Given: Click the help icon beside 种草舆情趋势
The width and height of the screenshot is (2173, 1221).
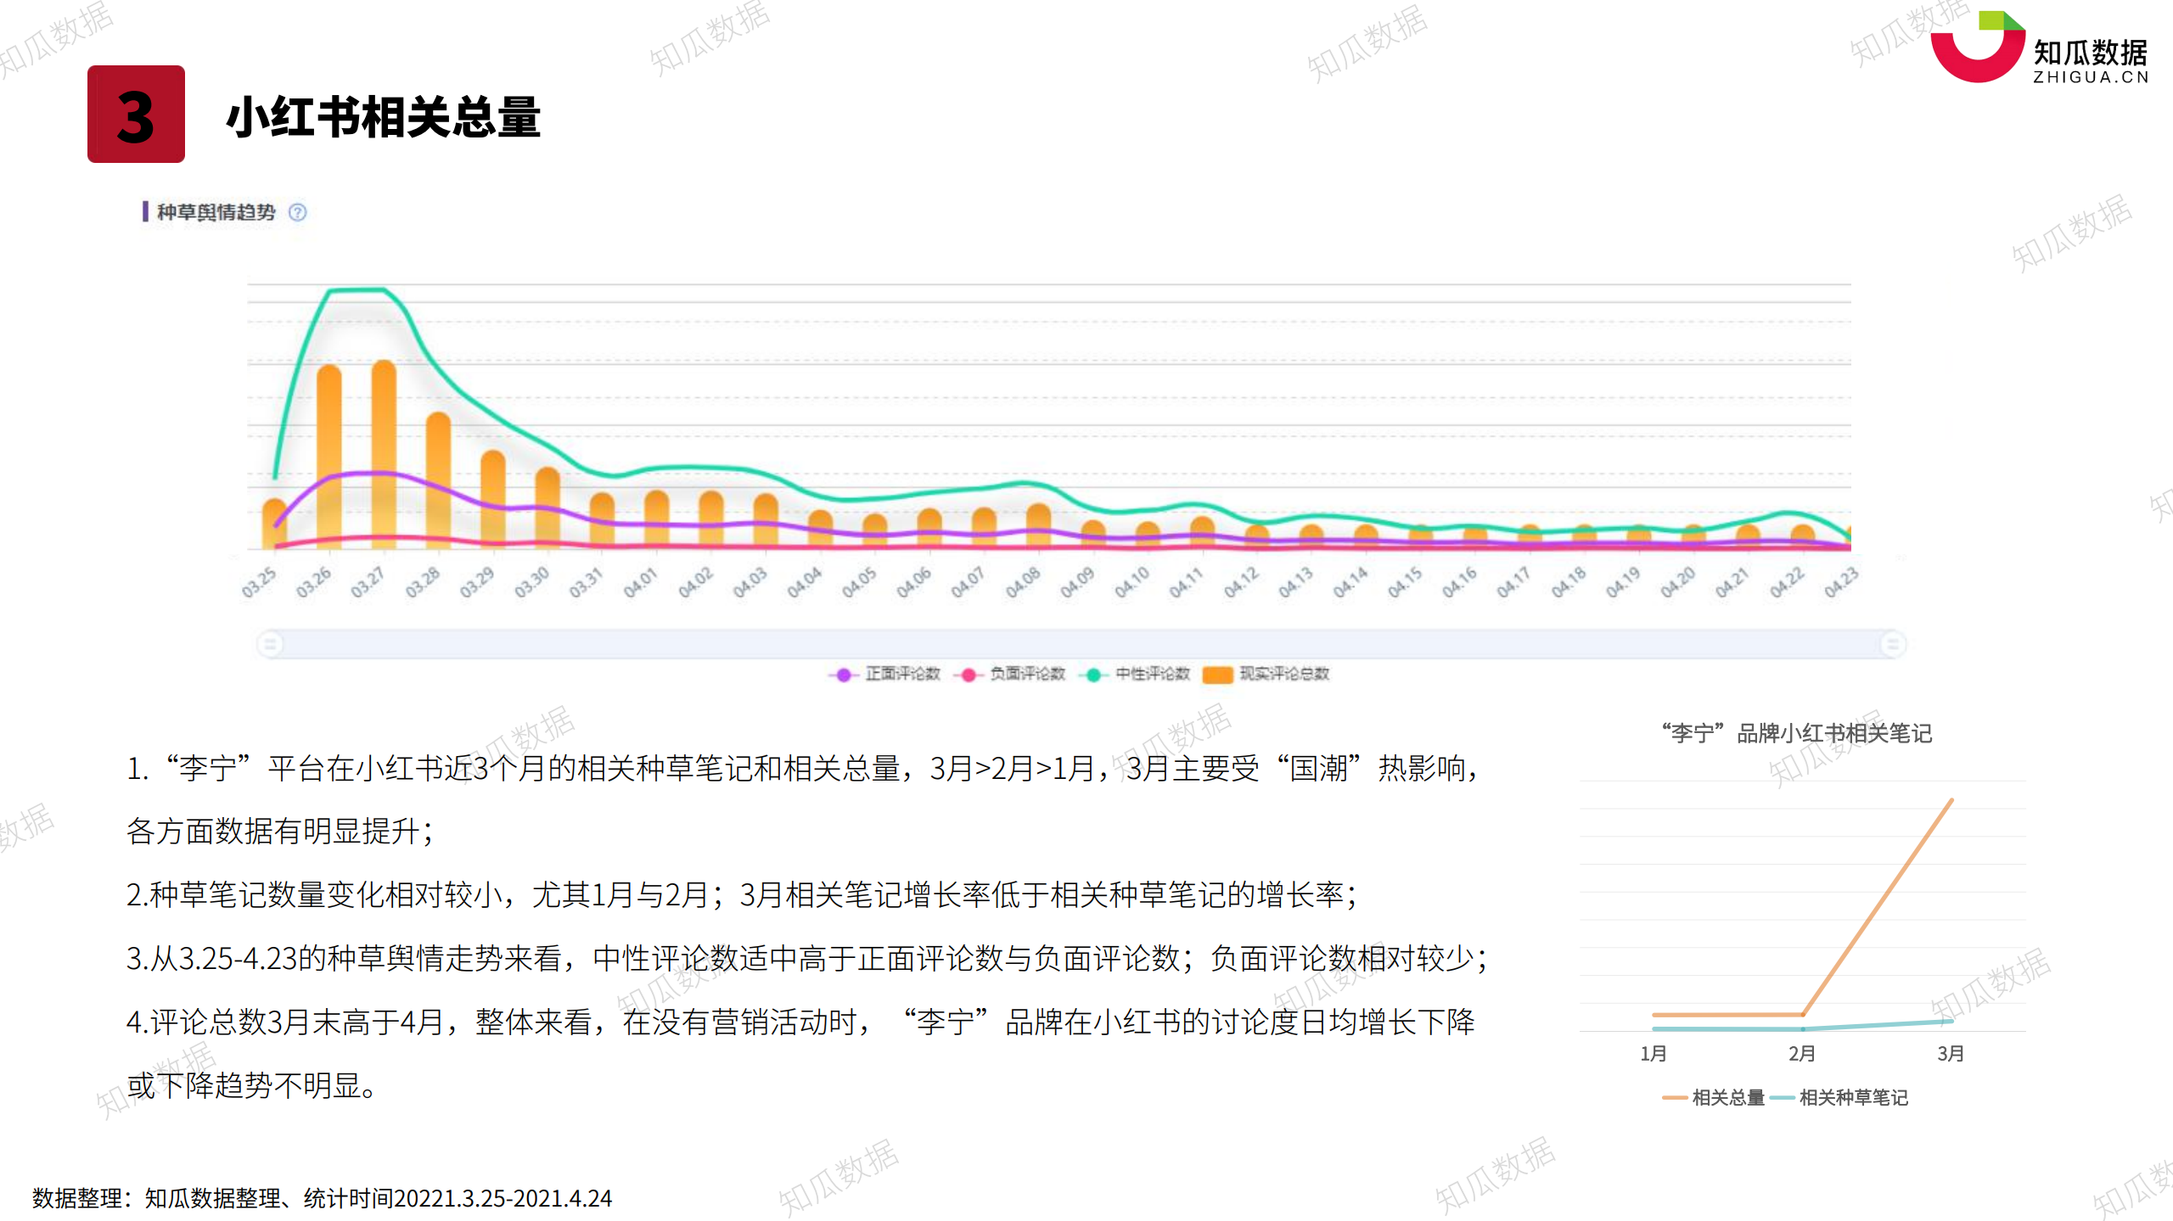Looking at the screenshot, I should [297, 212].
